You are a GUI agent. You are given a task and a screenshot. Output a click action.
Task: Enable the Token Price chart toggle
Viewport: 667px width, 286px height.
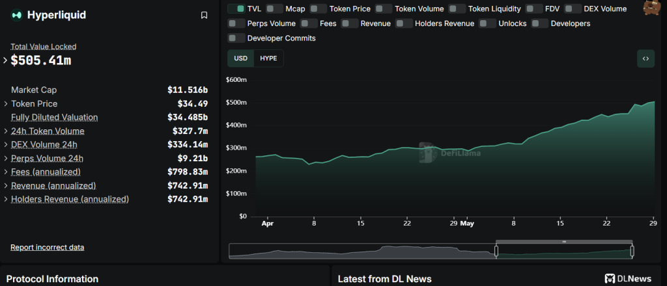[x=318, y=8]
